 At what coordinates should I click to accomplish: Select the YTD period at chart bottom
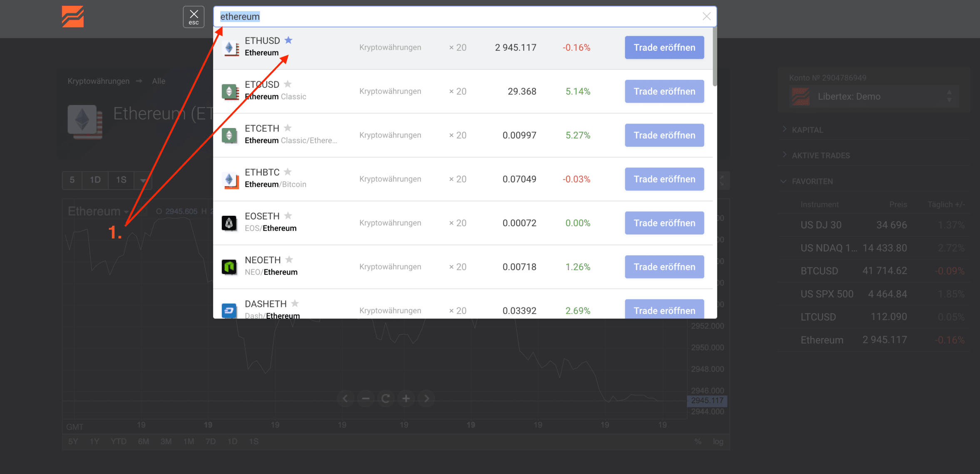[118, 442]
